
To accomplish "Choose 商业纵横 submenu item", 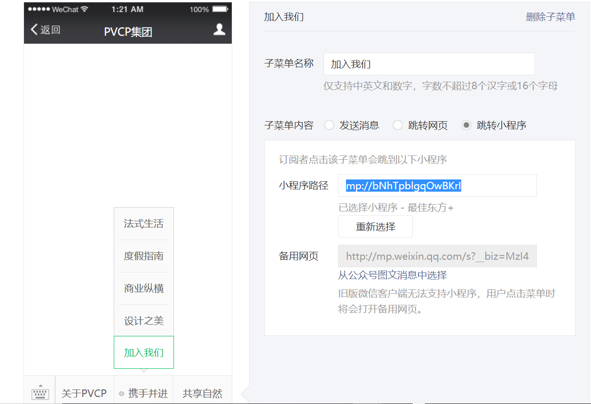I will (x=144, y=288).
